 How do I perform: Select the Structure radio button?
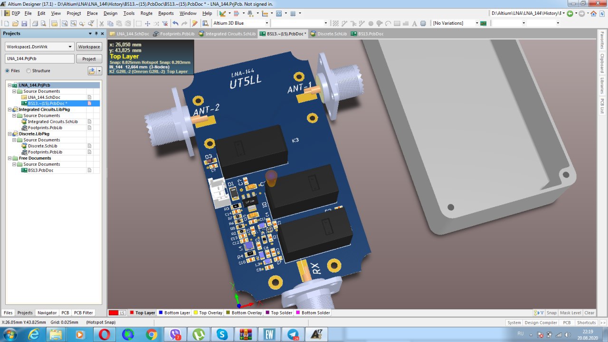tap(28, 71)
